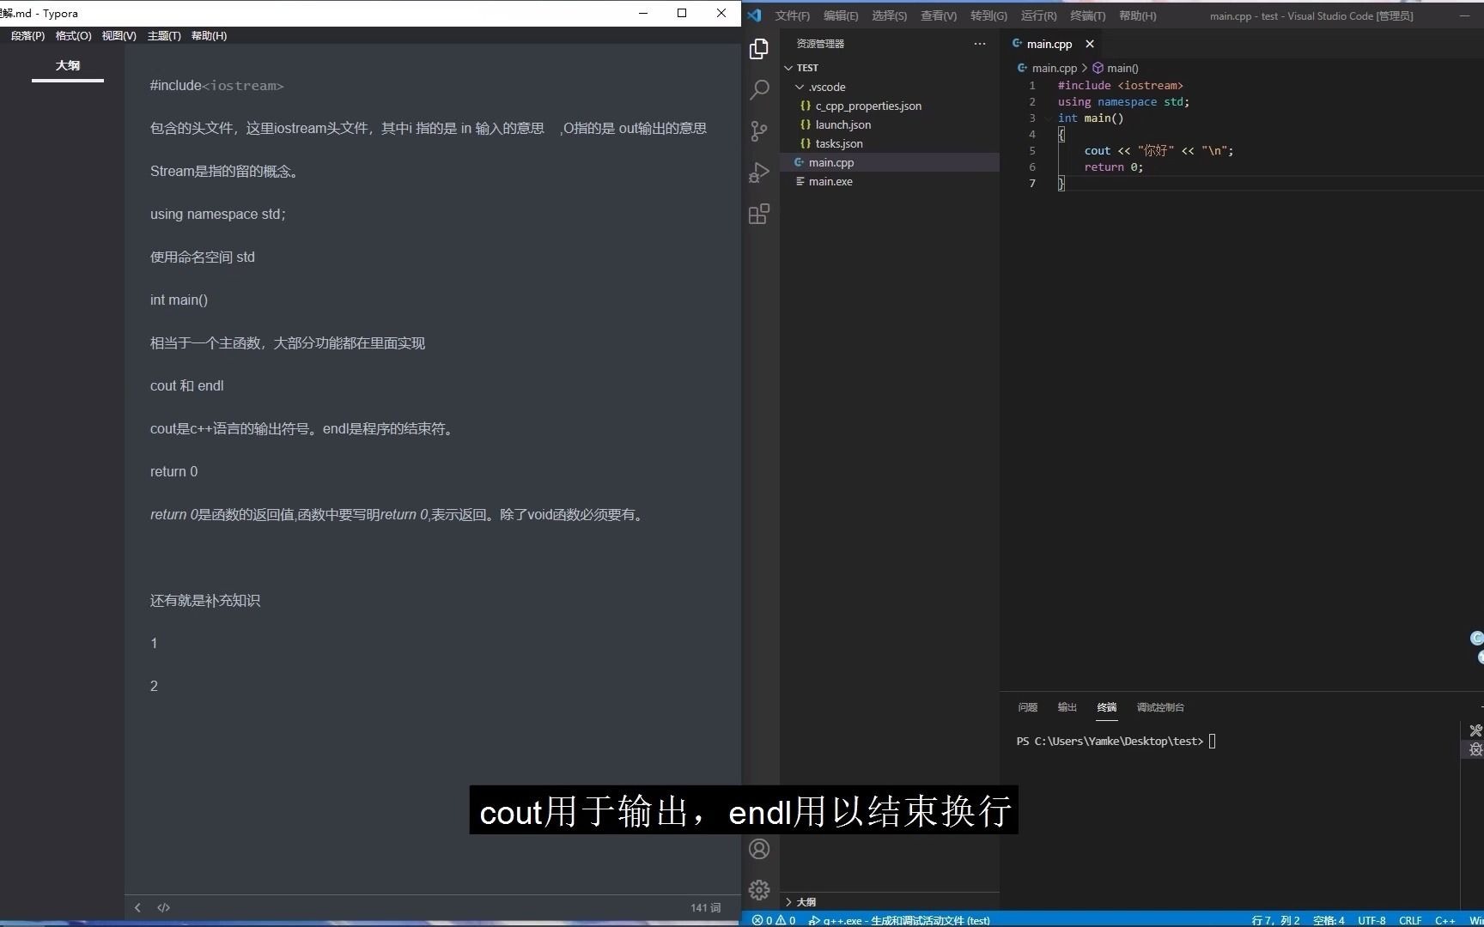1484x927 pixels.
Task: Open the Explorer view in VS Code
Action: (759, 49)
